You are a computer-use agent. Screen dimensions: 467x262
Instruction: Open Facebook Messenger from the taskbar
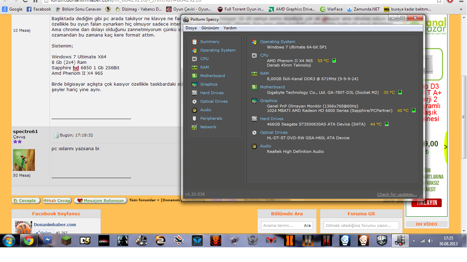[47, 241]
